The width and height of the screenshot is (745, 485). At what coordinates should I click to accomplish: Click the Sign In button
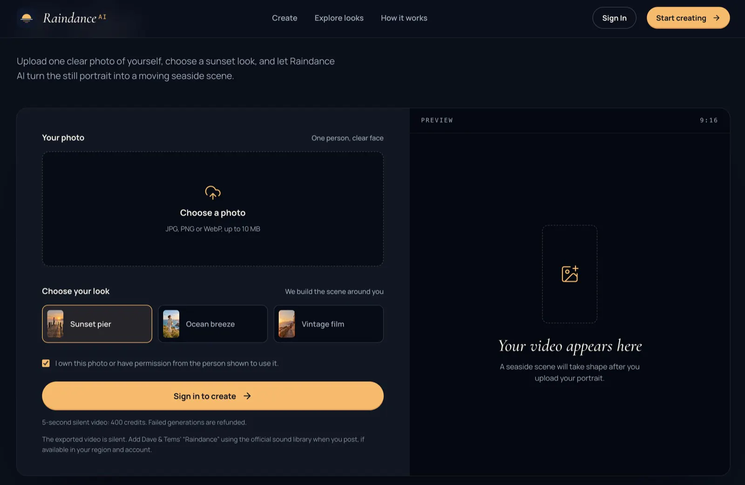tap(614, 18)
